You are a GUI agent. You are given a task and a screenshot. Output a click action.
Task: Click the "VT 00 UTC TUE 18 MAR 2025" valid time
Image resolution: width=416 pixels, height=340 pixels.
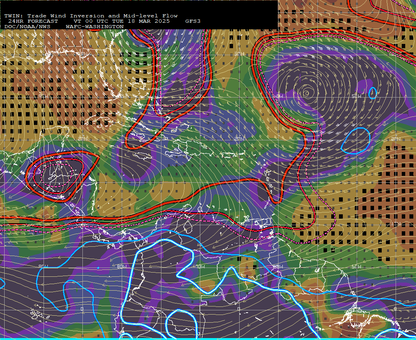pos(121,21)
